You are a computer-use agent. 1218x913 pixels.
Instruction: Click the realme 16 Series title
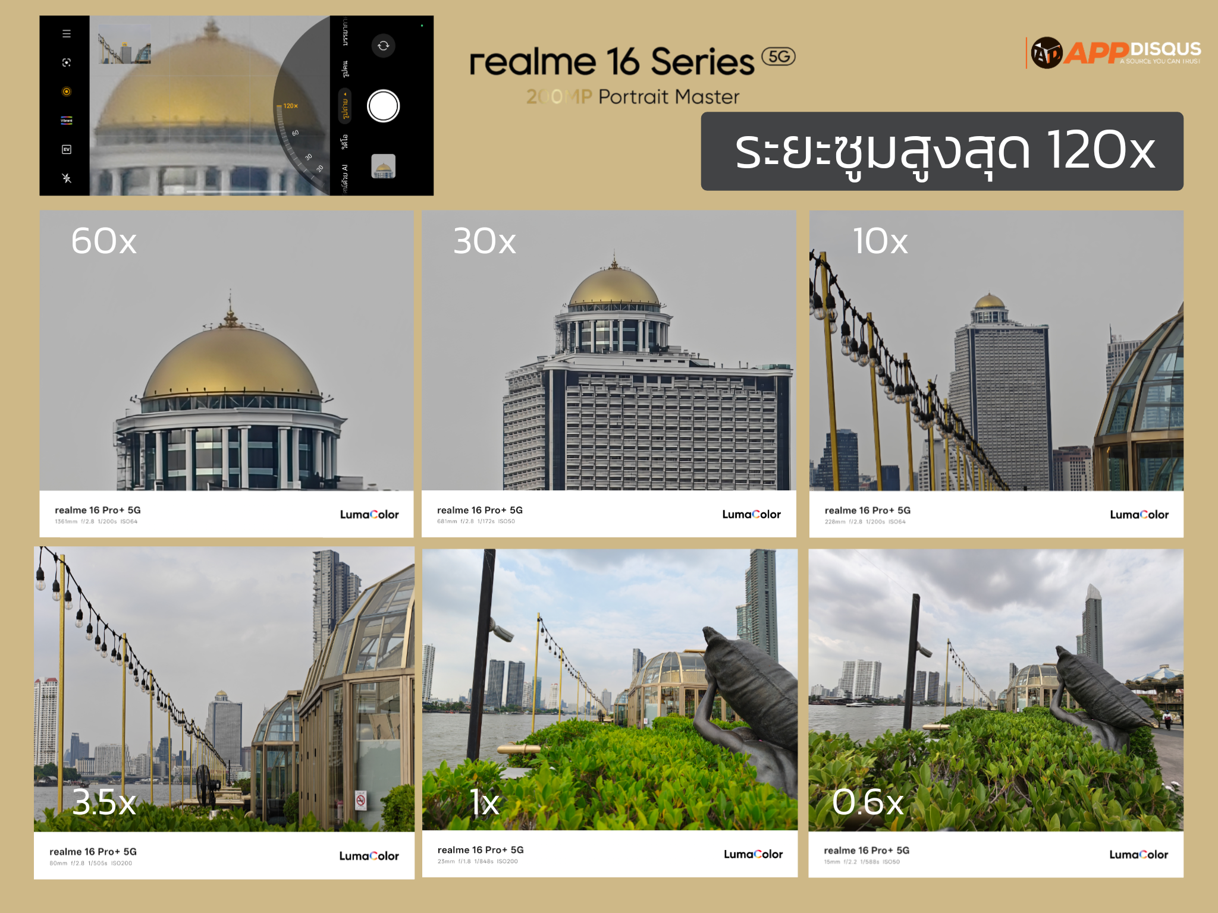[x=613, y=62]
